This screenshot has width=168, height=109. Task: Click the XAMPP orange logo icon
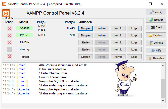pyautogui.click(x=6, y=13)
